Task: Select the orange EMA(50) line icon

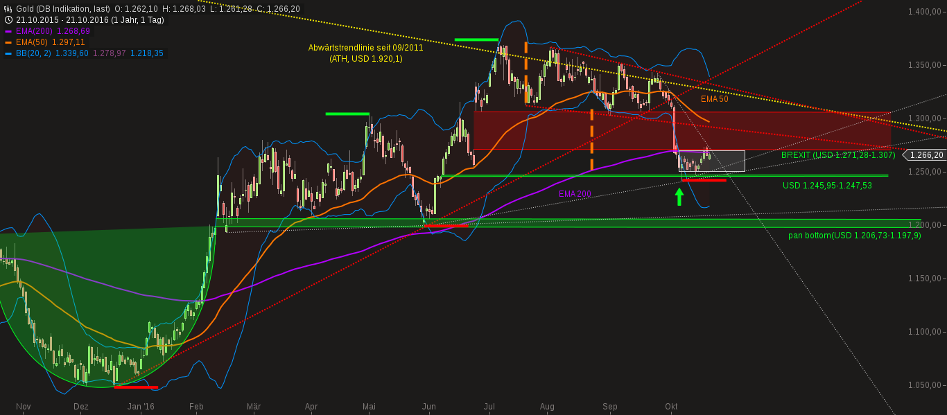Action: coord(8,42)
